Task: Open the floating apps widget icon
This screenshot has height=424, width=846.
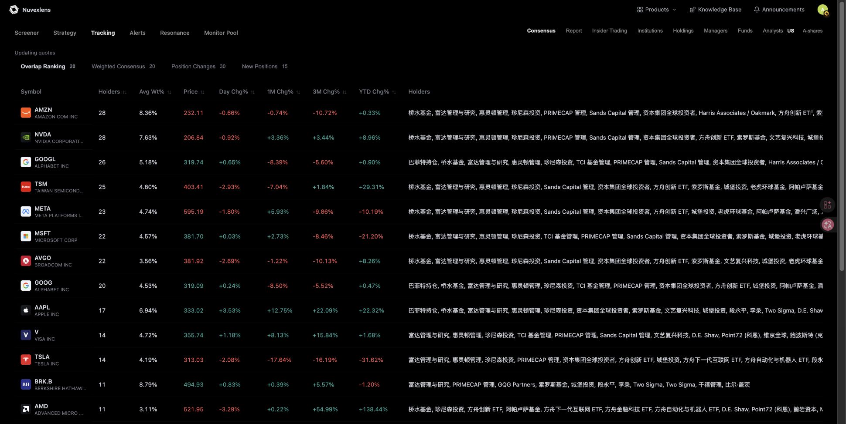Action: [827, 205]
